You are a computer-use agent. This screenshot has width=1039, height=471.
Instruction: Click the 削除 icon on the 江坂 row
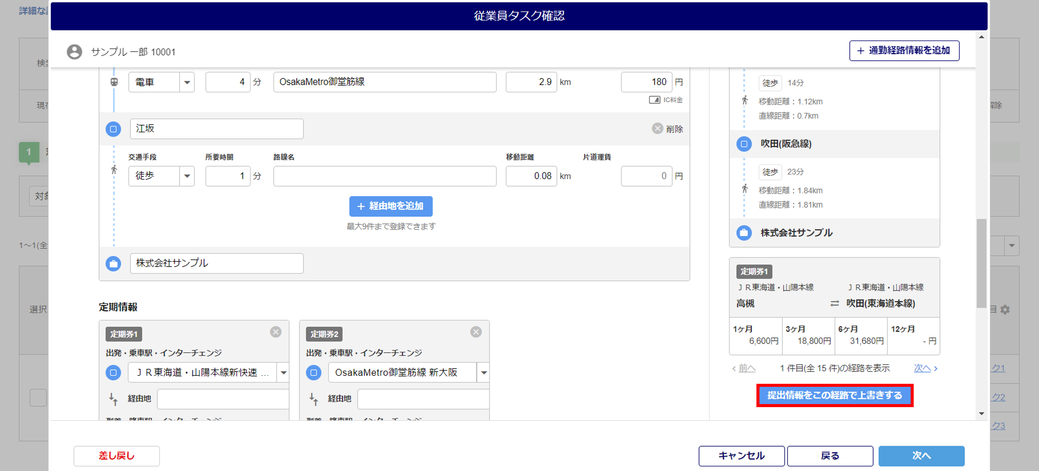pos(657,128)
